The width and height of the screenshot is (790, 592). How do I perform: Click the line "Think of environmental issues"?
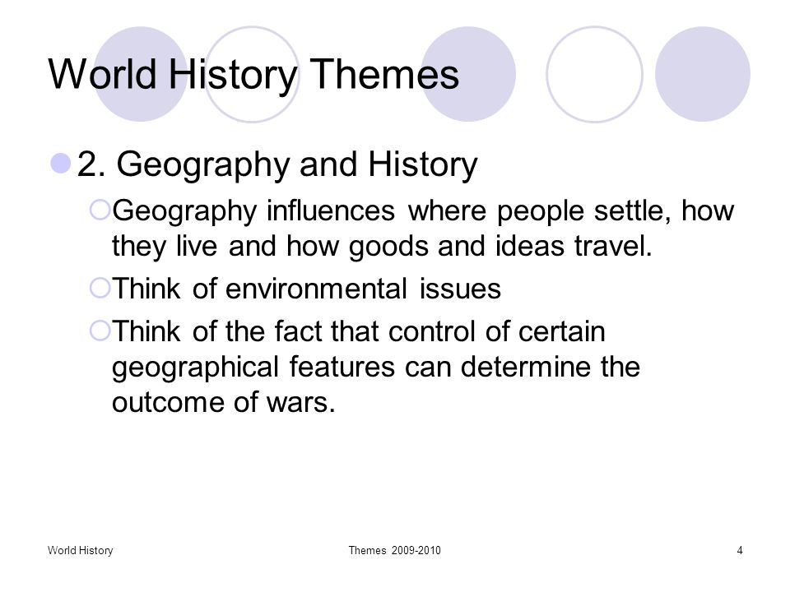click(306, 289)
